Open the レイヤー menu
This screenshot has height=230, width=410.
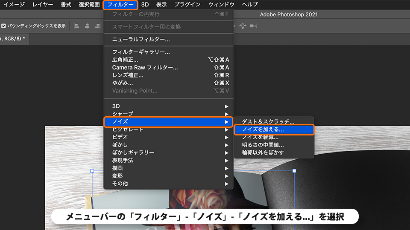pos(43,4)
